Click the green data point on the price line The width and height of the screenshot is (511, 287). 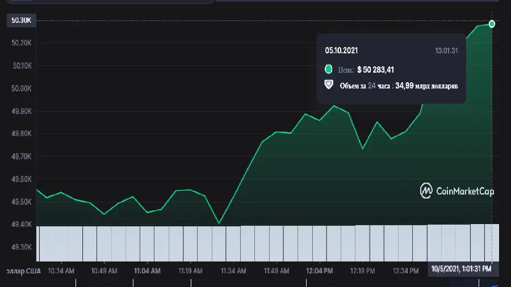click(x=492, y=24)
